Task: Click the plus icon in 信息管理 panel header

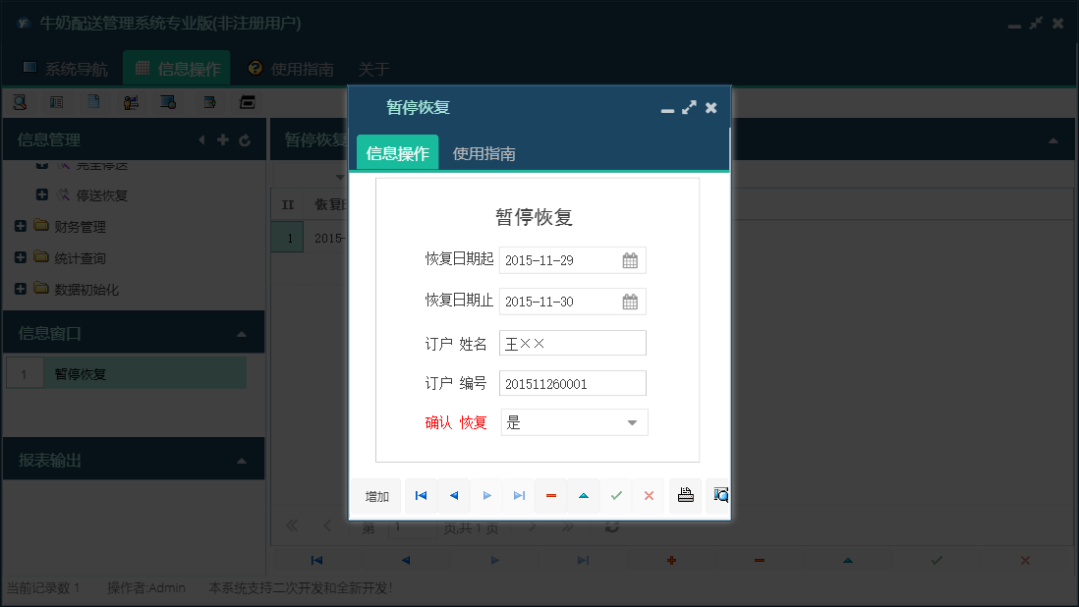Action: [224, 140]
